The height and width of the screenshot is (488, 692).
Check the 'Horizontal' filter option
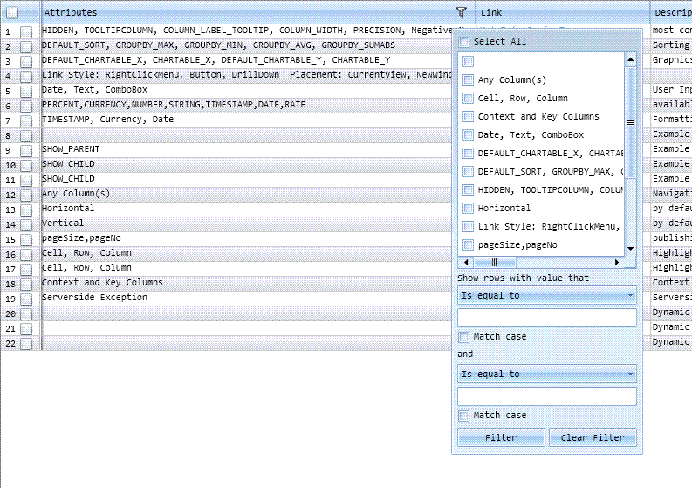click(469, 209)
